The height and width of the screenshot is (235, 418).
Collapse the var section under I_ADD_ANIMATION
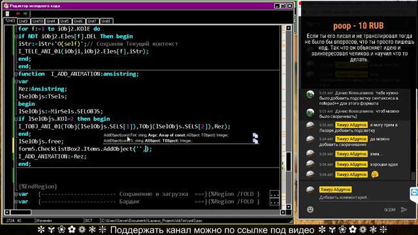tap(16, 81)
